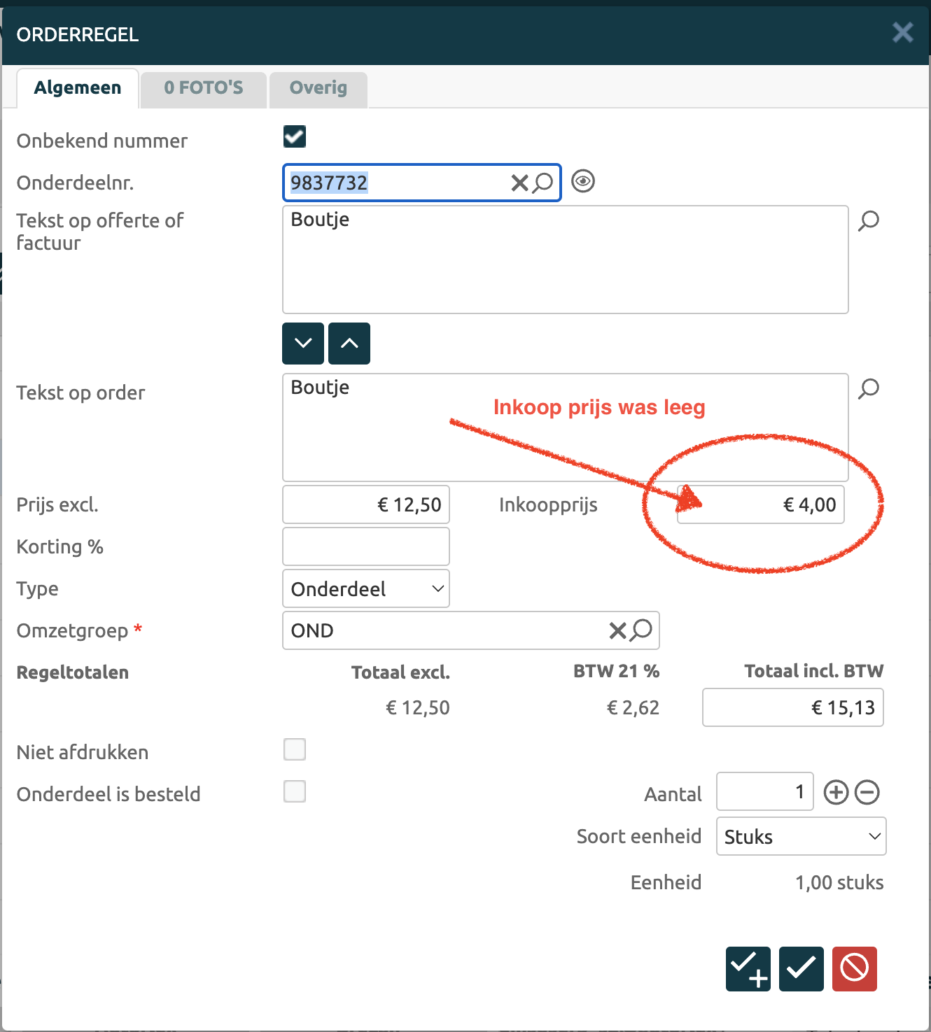This screenshot has width=931, height=1032.
Task: Save and add new order line
Action: tap(748, 969)
